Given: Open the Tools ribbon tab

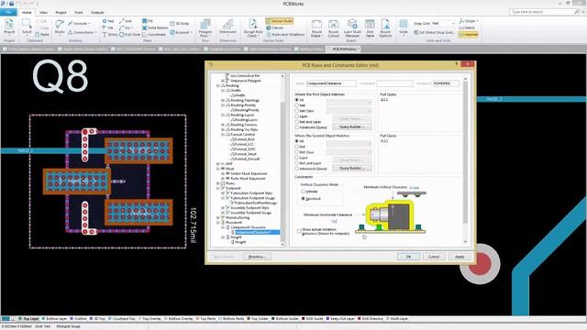Looking at the screenshot, I should (x=79, y=12).
